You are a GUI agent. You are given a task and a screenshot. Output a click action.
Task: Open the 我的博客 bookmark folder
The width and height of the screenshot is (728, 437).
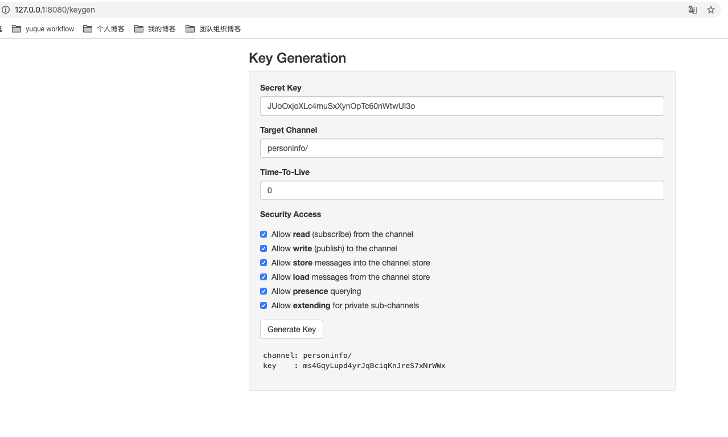coord(155,29)
